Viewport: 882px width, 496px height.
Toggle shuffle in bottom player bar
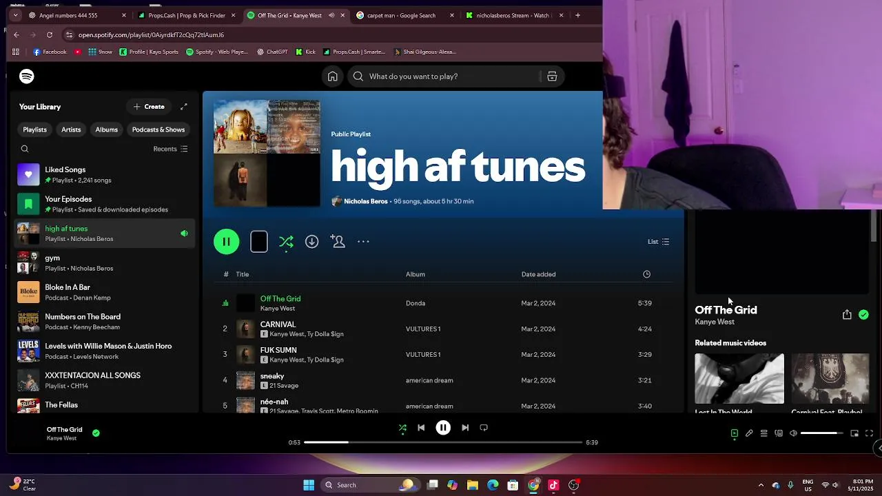click(402, 428)
